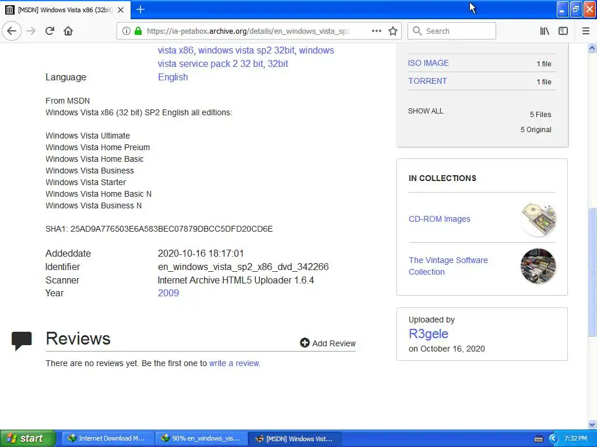Click the forward navigation arrow
The height and width of the screenshot is (447, 597).
point(31,31)
